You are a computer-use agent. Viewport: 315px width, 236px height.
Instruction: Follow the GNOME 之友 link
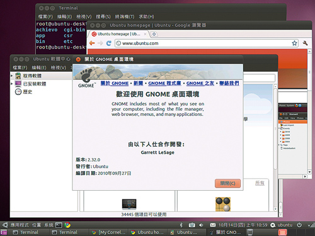200,83
